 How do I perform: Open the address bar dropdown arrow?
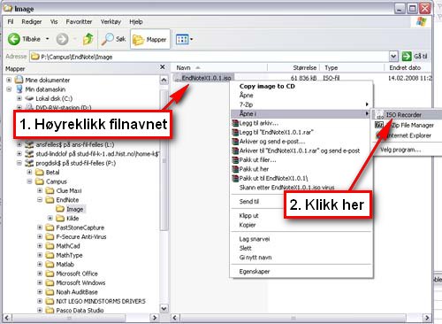(393, 56)
